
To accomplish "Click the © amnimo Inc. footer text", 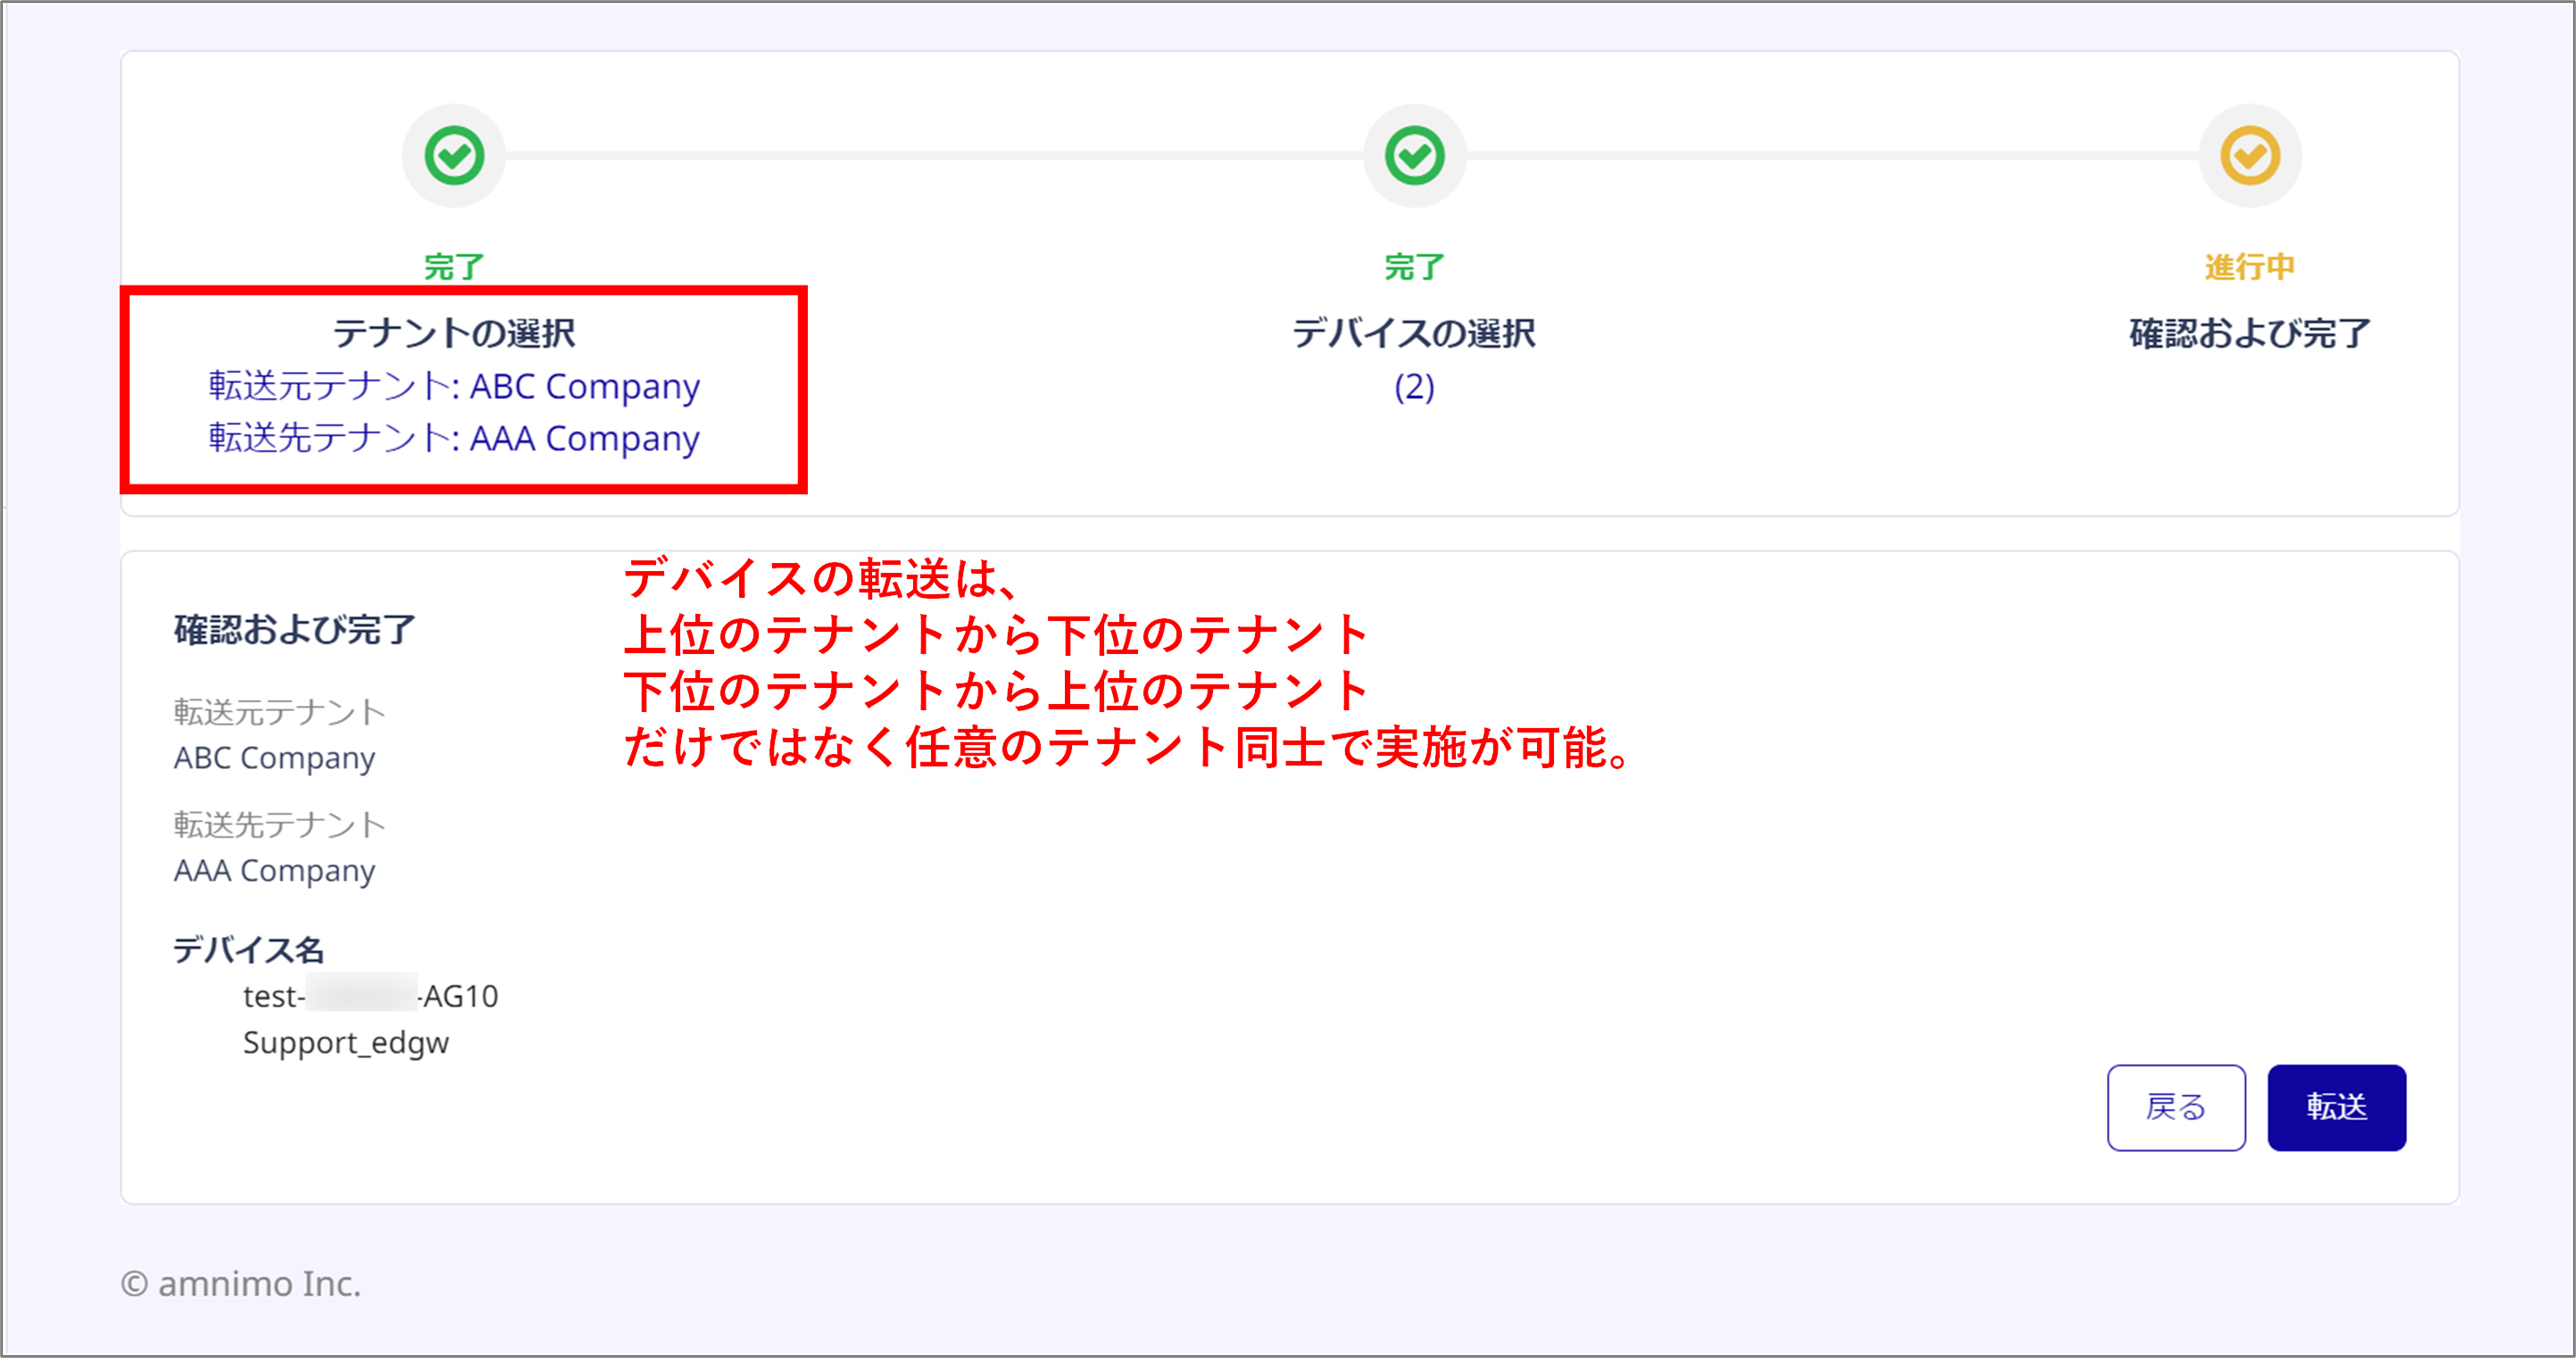I will pyautogui.click(x=241, y=1283).
